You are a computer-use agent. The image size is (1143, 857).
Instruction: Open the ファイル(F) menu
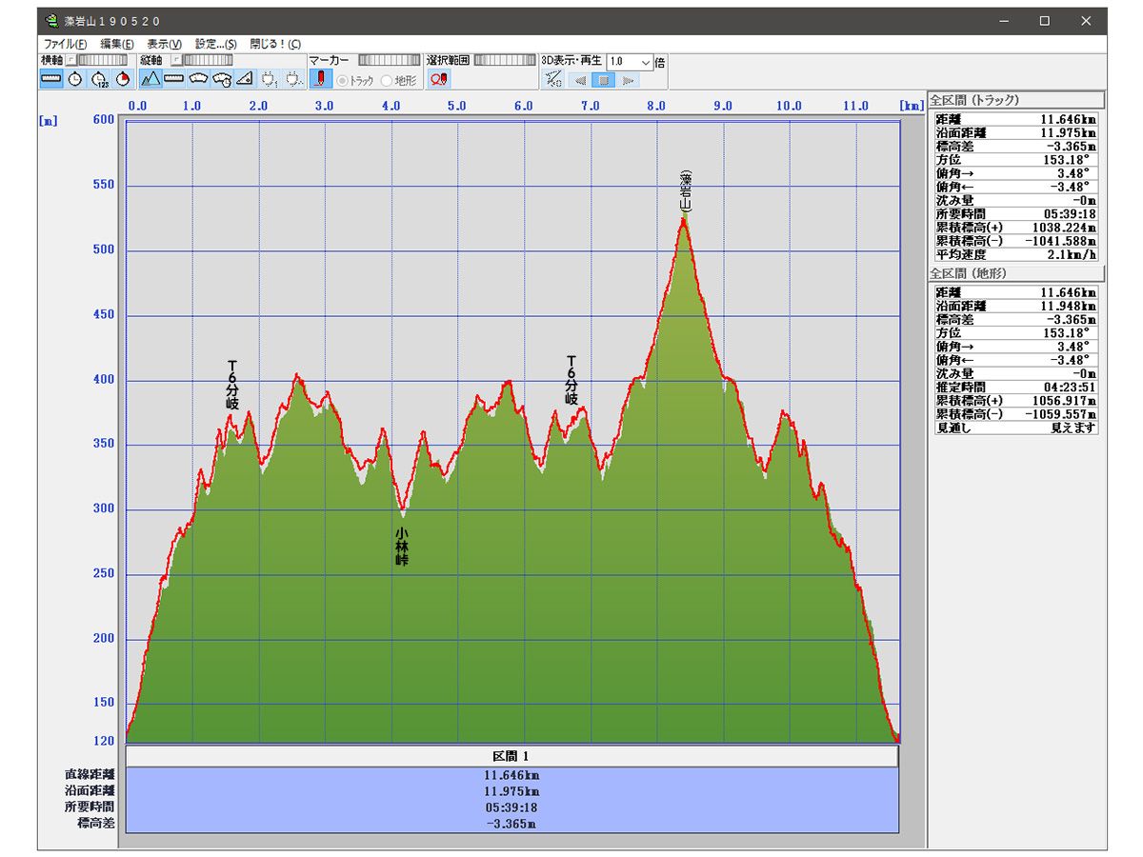65,44
